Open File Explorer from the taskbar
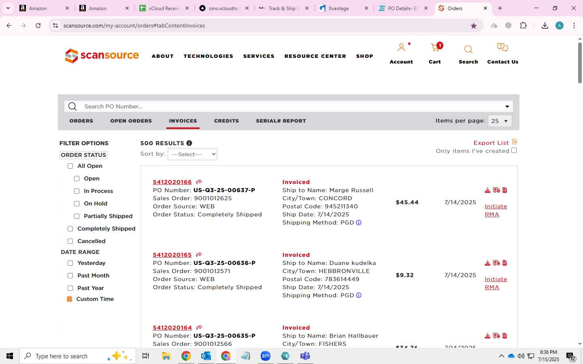 click(x=166, y=356)
